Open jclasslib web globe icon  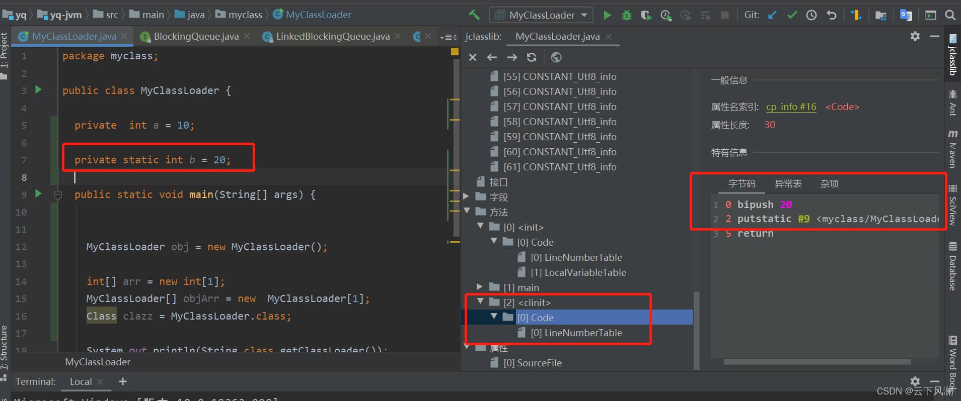tap(556, 57)
